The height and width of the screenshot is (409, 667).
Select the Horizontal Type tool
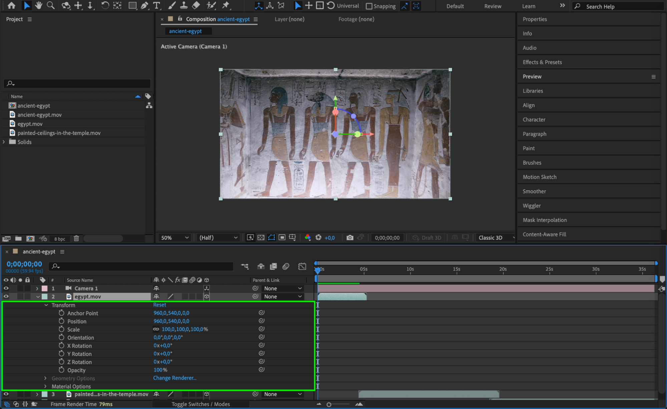[156, 5]
